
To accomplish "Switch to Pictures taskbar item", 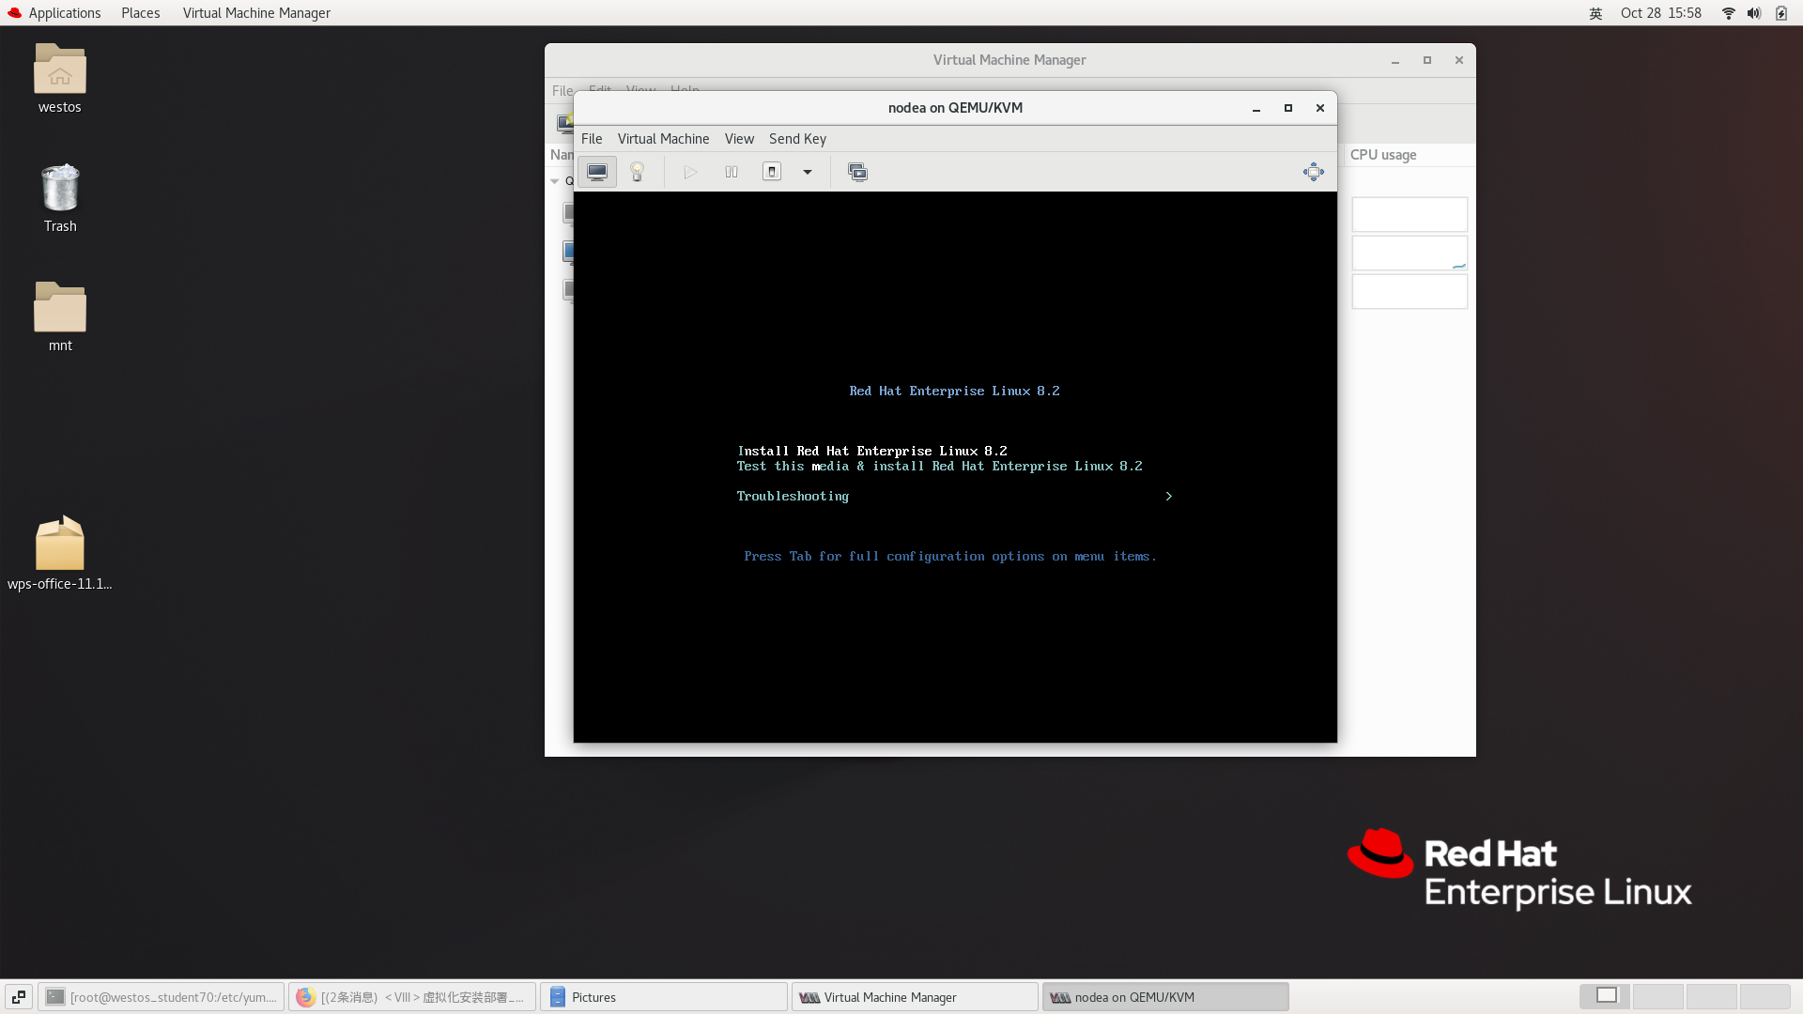I will (x=663, y=997).
